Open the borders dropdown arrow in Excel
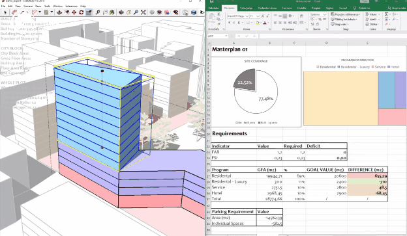The image size is (407, 236). click(x=252, y=23)
